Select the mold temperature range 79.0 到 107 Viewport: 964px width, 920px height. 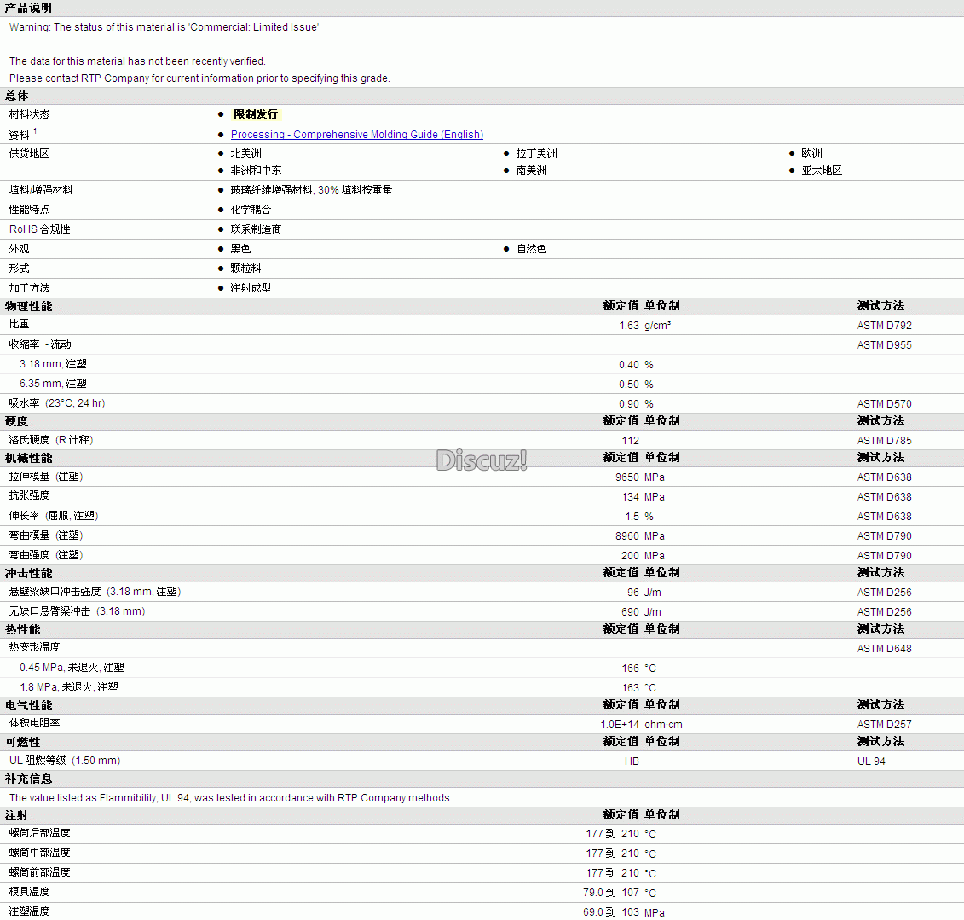tap(611, 893)
